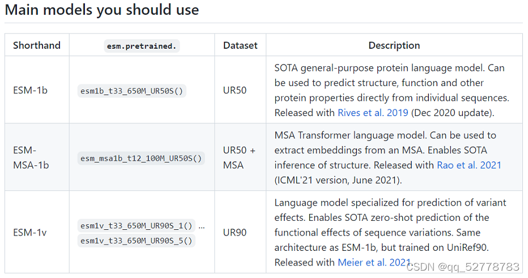This screenshot has height=278, width=528.
Task: Click the UR50 dataset cell
Action: [235, 90]
